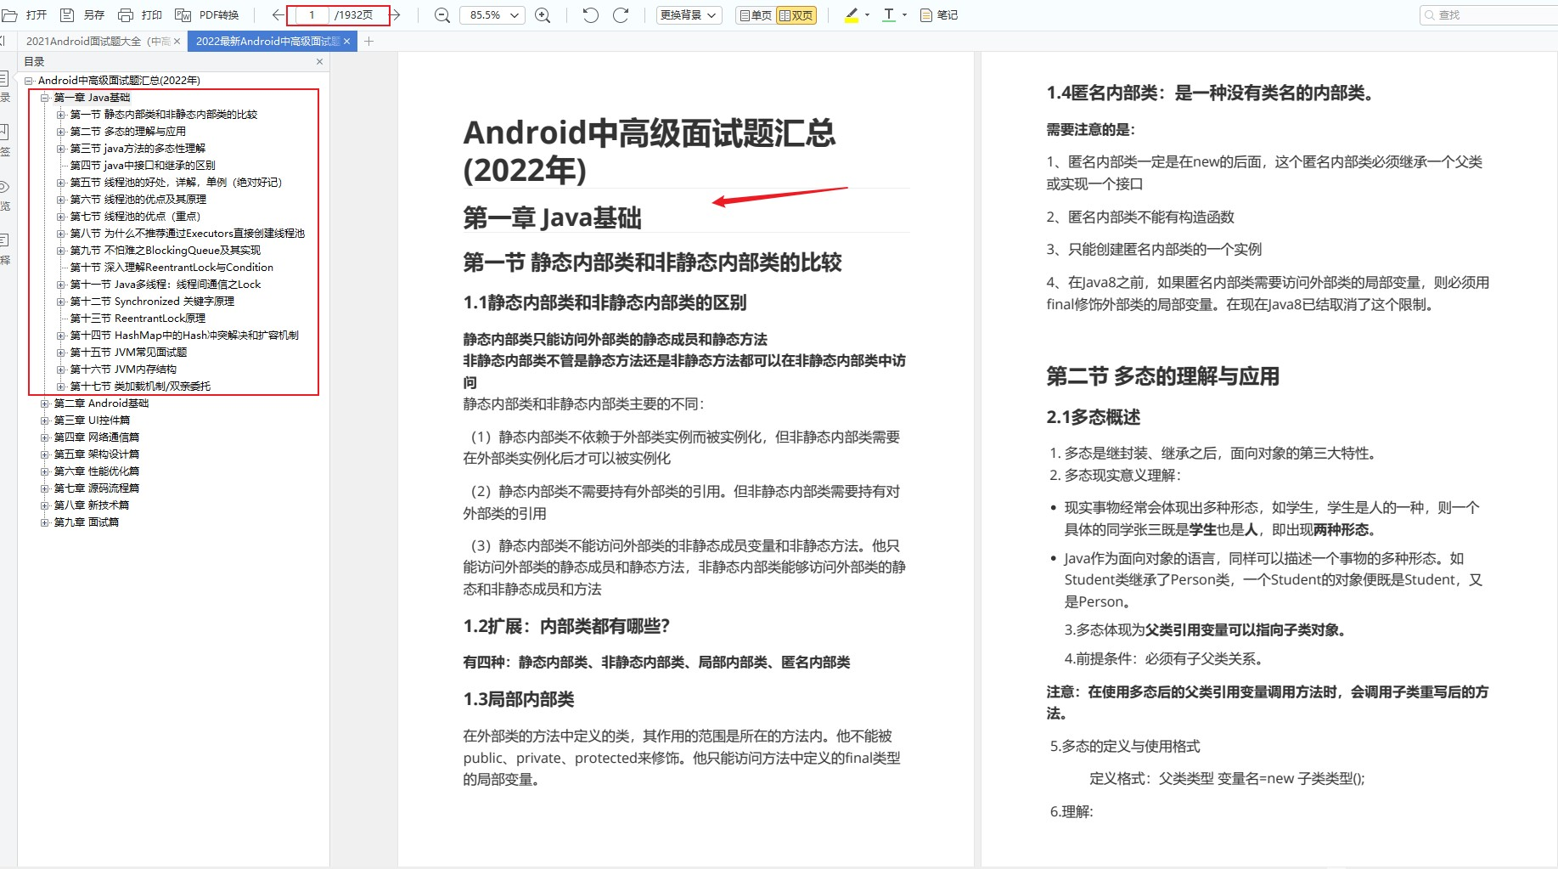Click the 笔记 notes button
1558x869 pixels.
coord(939,15)
